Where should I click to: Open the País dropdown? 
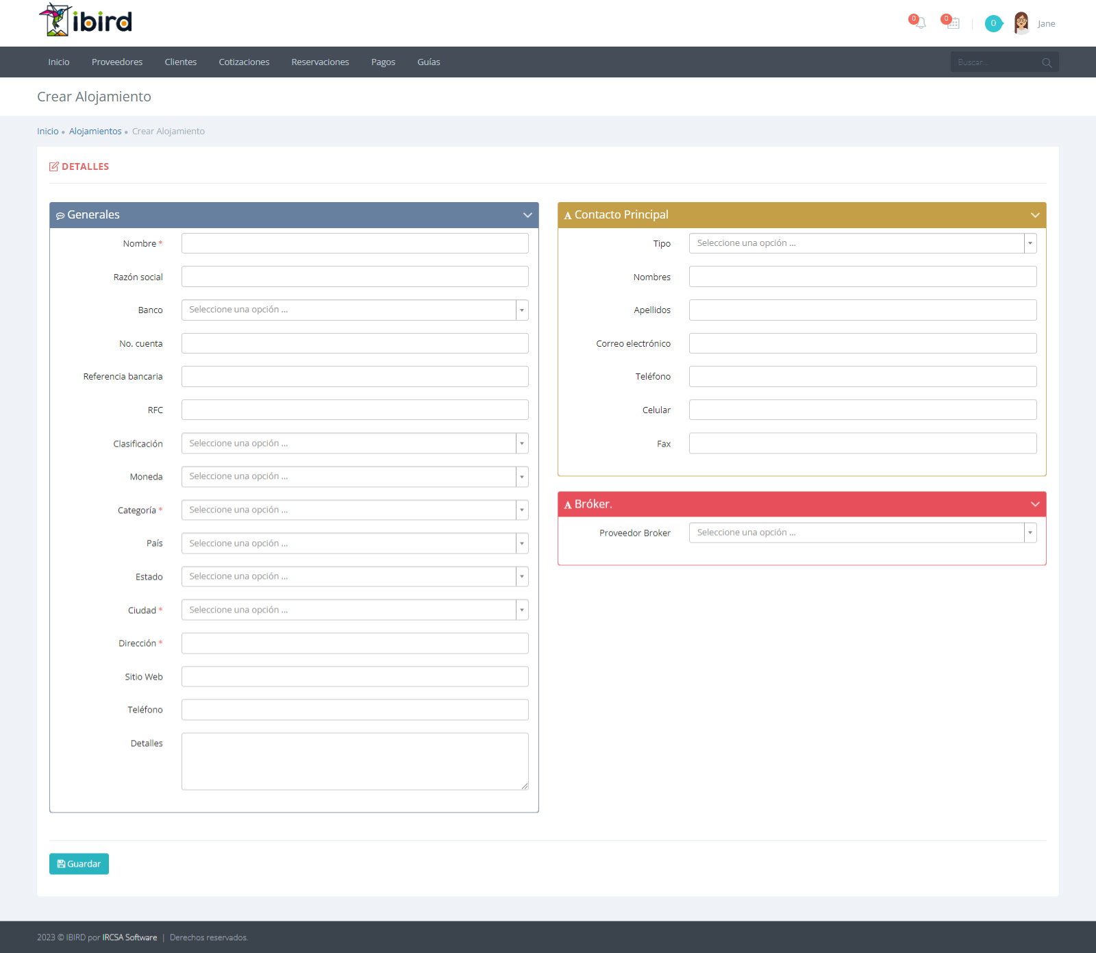click(x=355, y=543)
